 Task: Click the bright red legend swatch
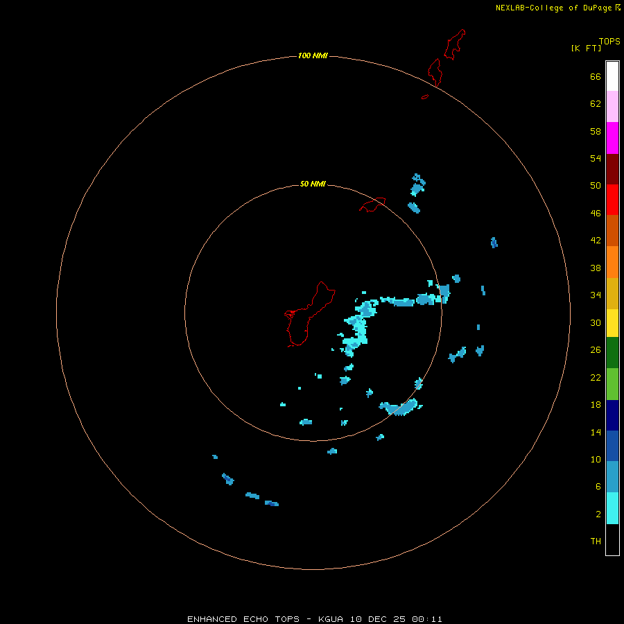612,200
